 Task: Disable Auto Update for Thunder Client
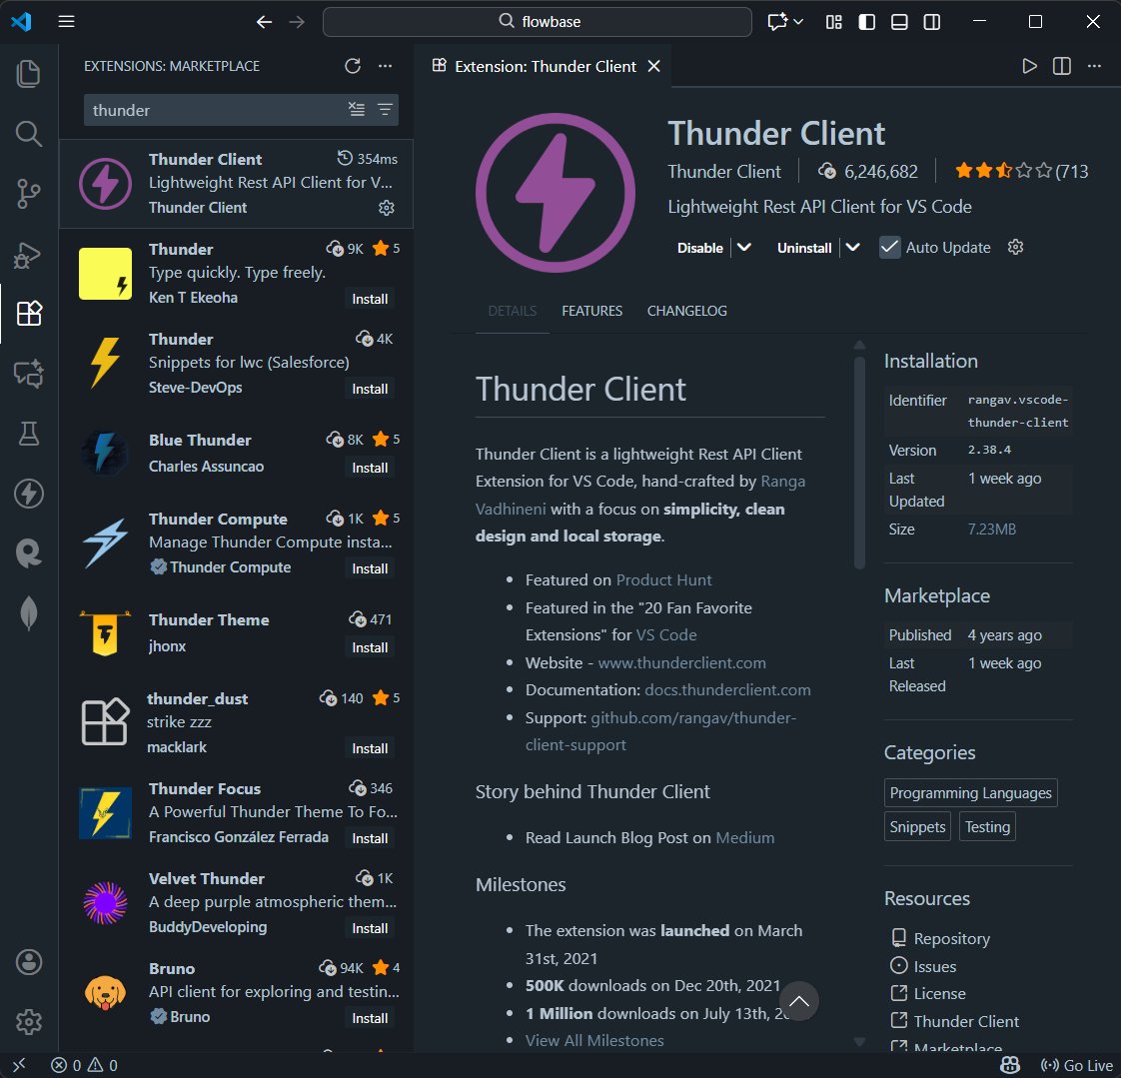coord(888,247)
